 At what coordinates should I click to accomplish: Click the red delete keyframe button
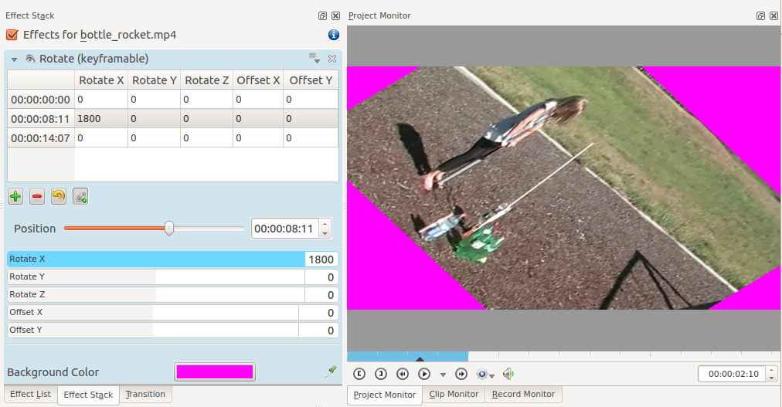[36, 197]
